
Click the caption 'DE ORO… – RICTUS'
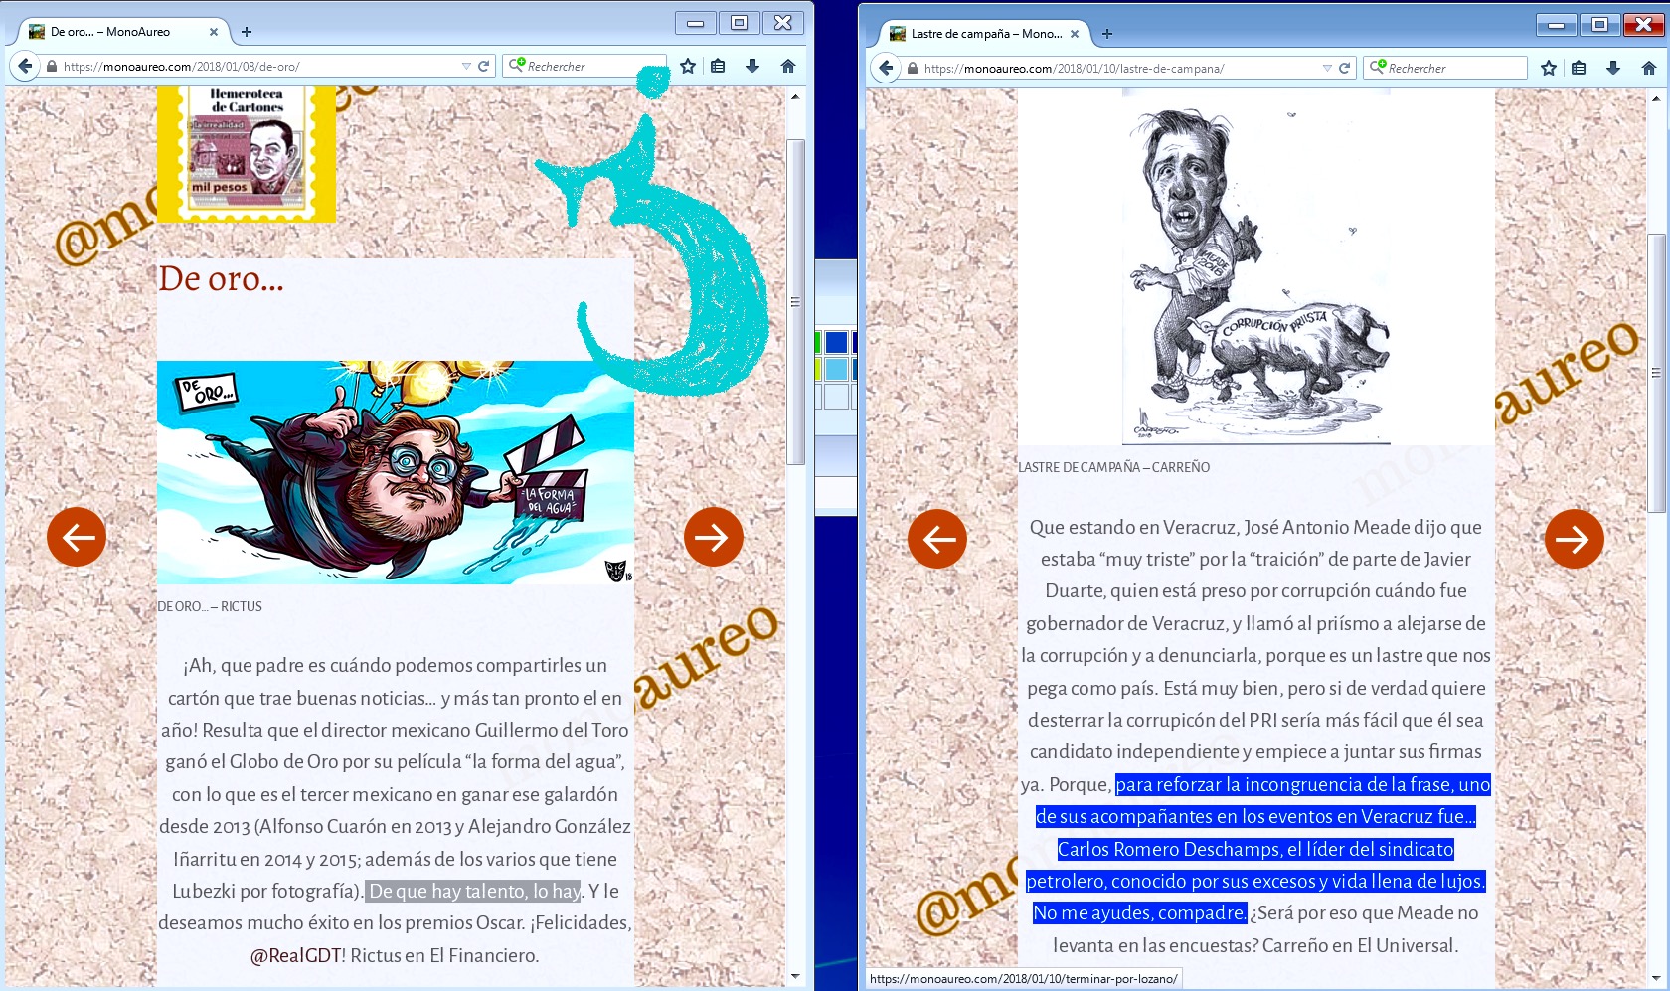coord(210,606)
